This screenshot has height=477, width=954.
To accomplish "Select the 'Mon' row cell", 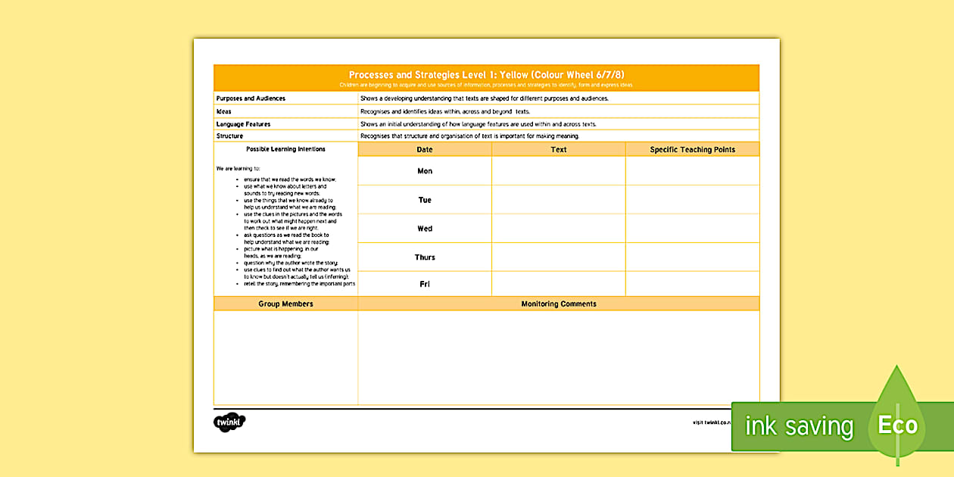I will tap(424, 170).
